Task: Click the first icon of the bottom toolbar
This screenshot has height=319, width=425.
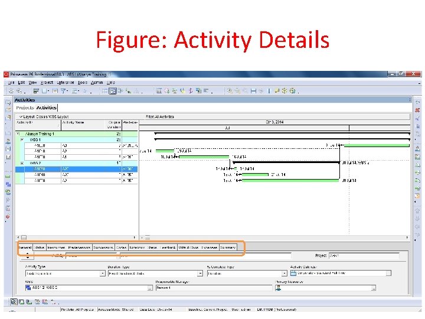Action: pyautogui.click(x=14, y=302)
